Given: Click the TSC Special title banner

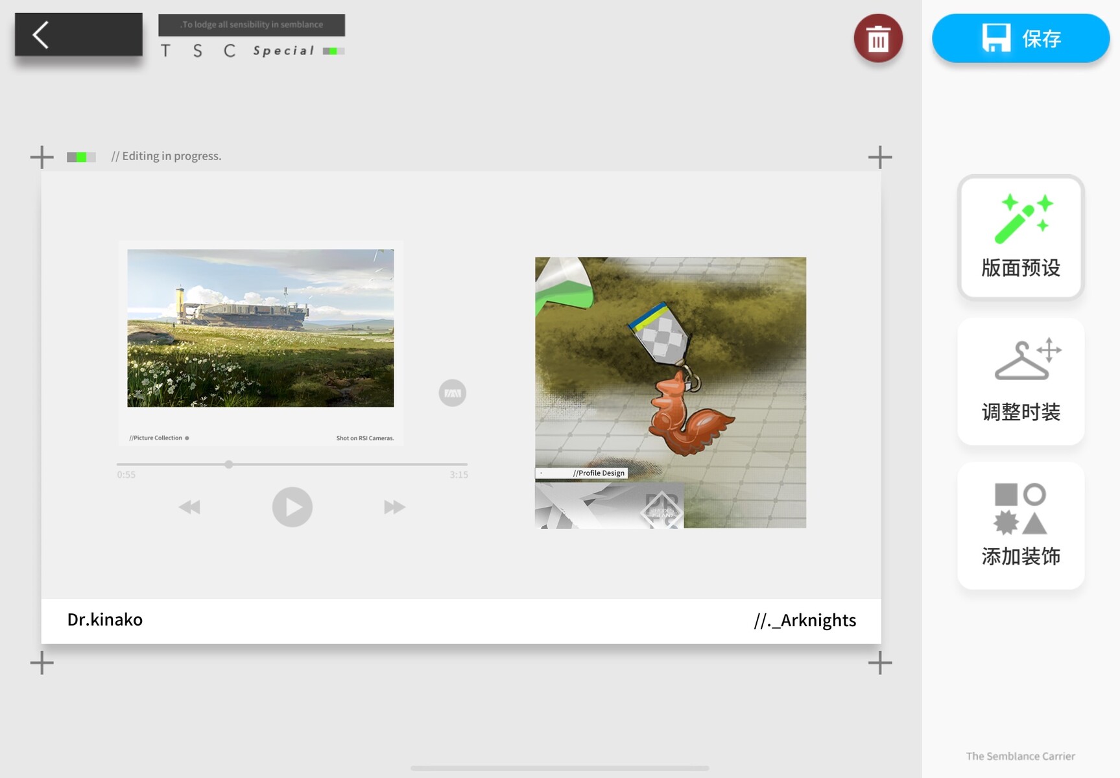Looking at the screenshot, I should 252,38.
